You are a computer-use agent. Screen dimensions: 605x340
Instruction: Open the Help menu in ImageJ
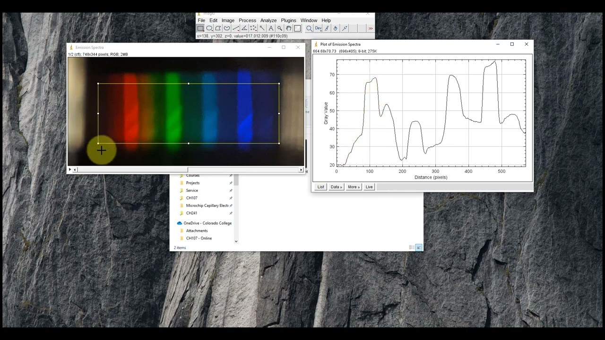326,20
